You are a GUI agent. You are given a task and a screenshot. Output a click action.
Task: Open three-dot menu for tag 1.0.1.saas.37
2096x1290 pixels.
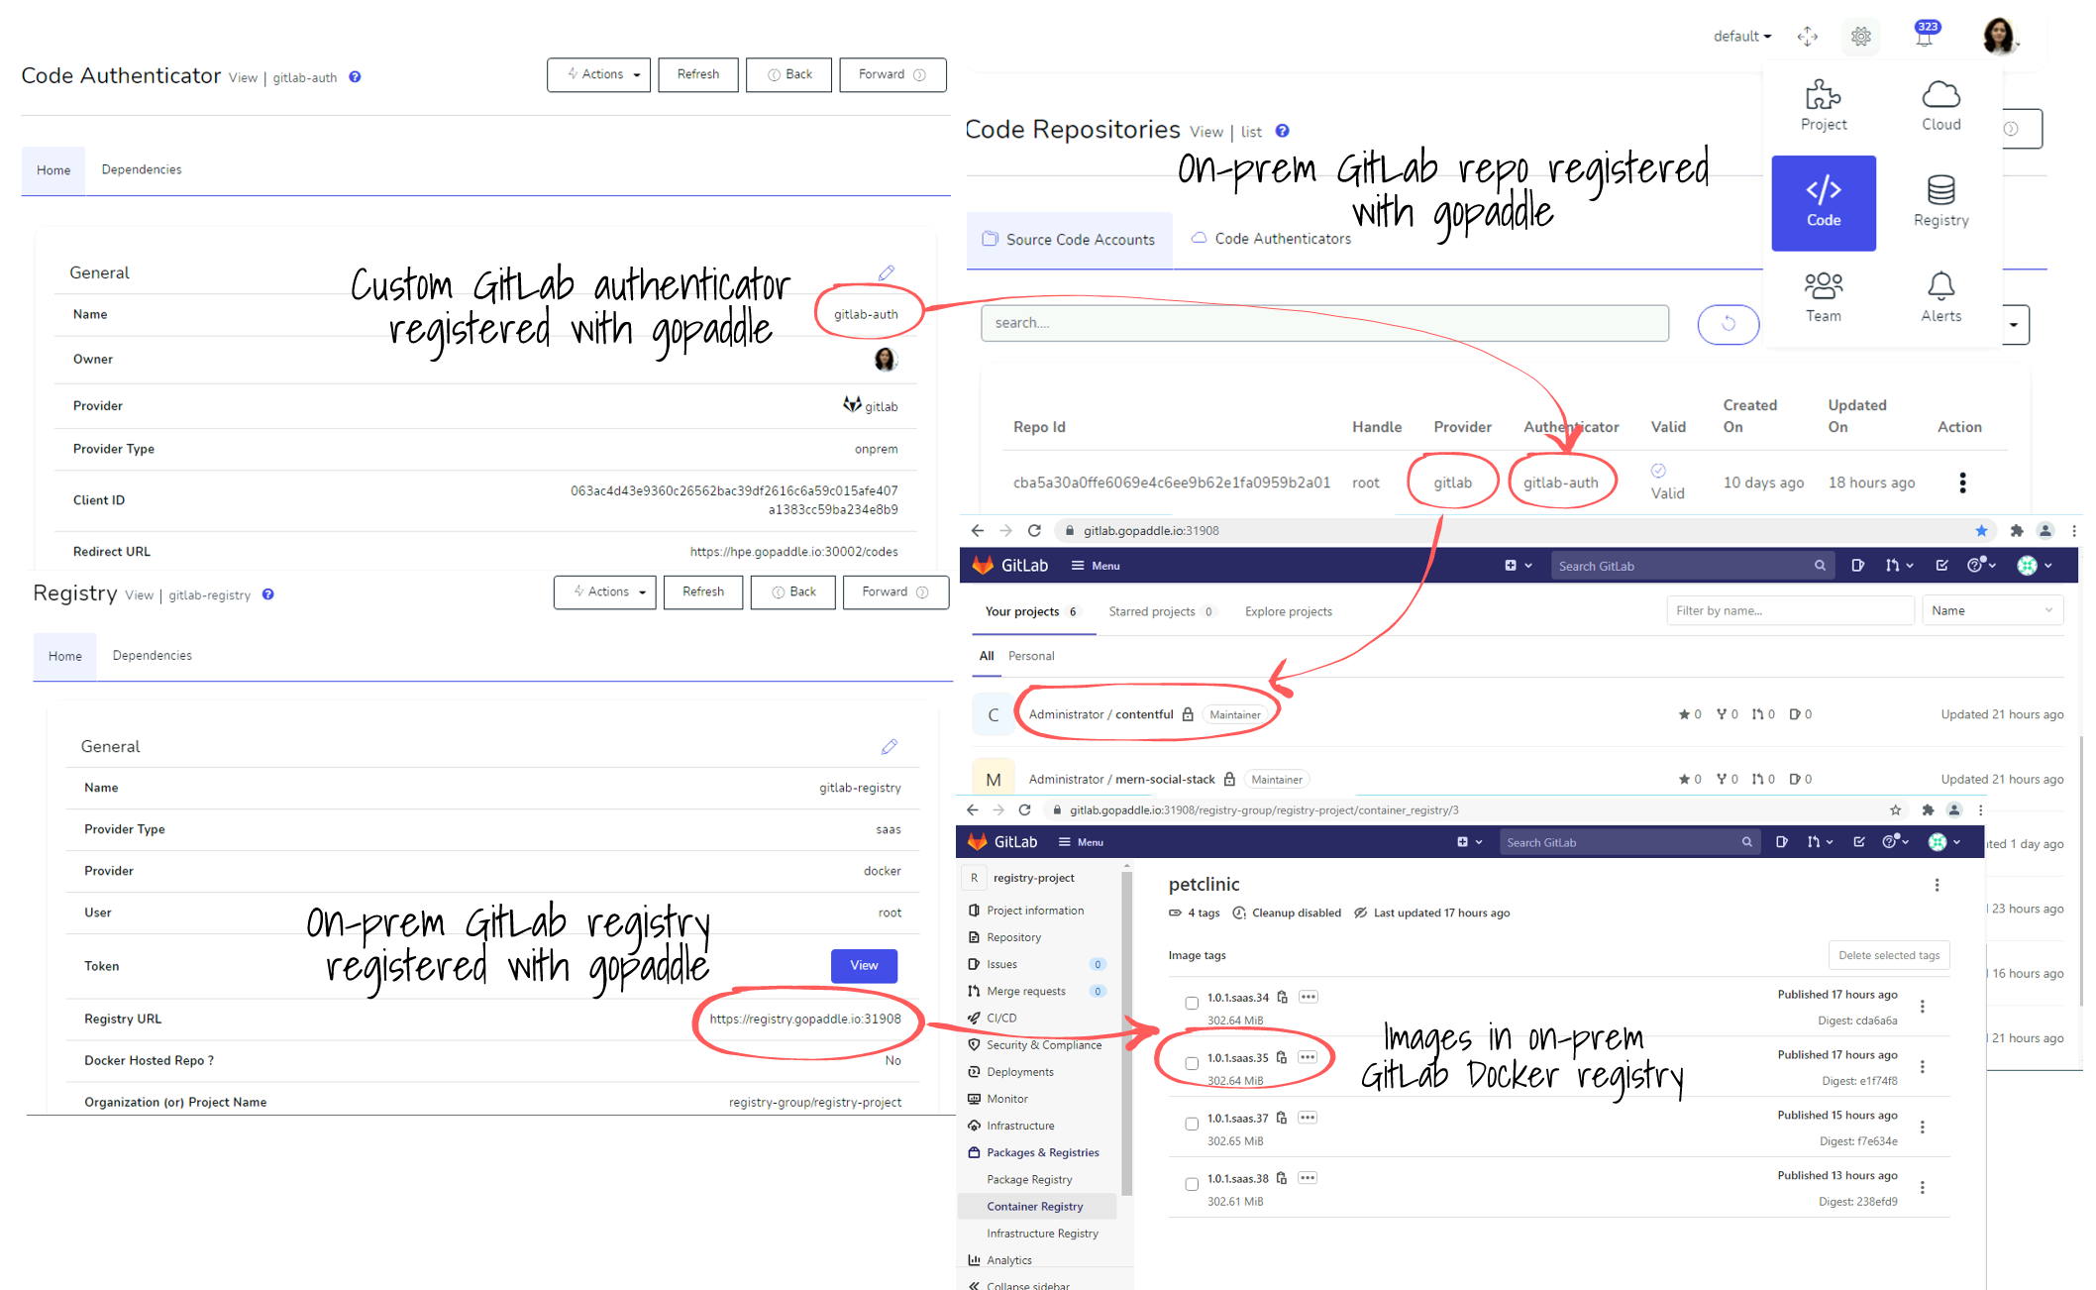[x=1922, y=1128]
